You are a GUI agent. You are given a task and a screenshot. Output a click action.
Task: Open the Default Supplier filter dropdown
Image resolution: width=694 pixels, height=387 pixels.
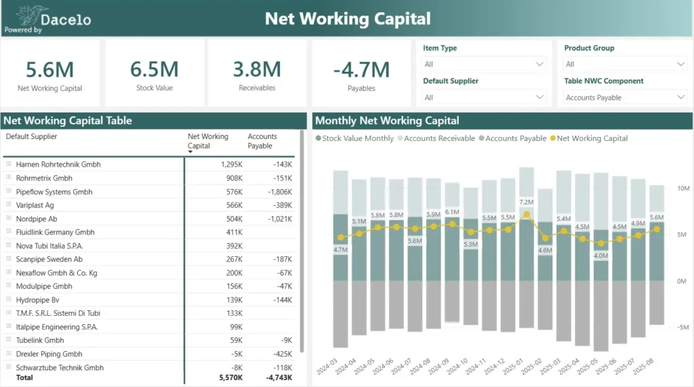pos(484,98)
